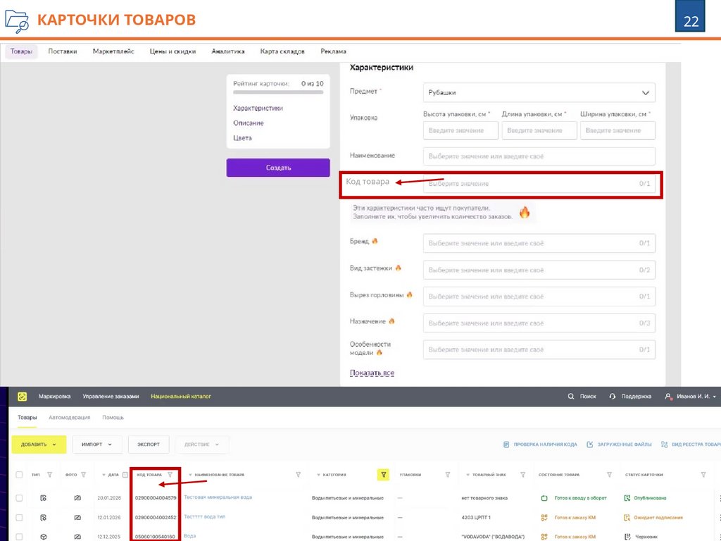Click the Показать все link

(372, 373)
